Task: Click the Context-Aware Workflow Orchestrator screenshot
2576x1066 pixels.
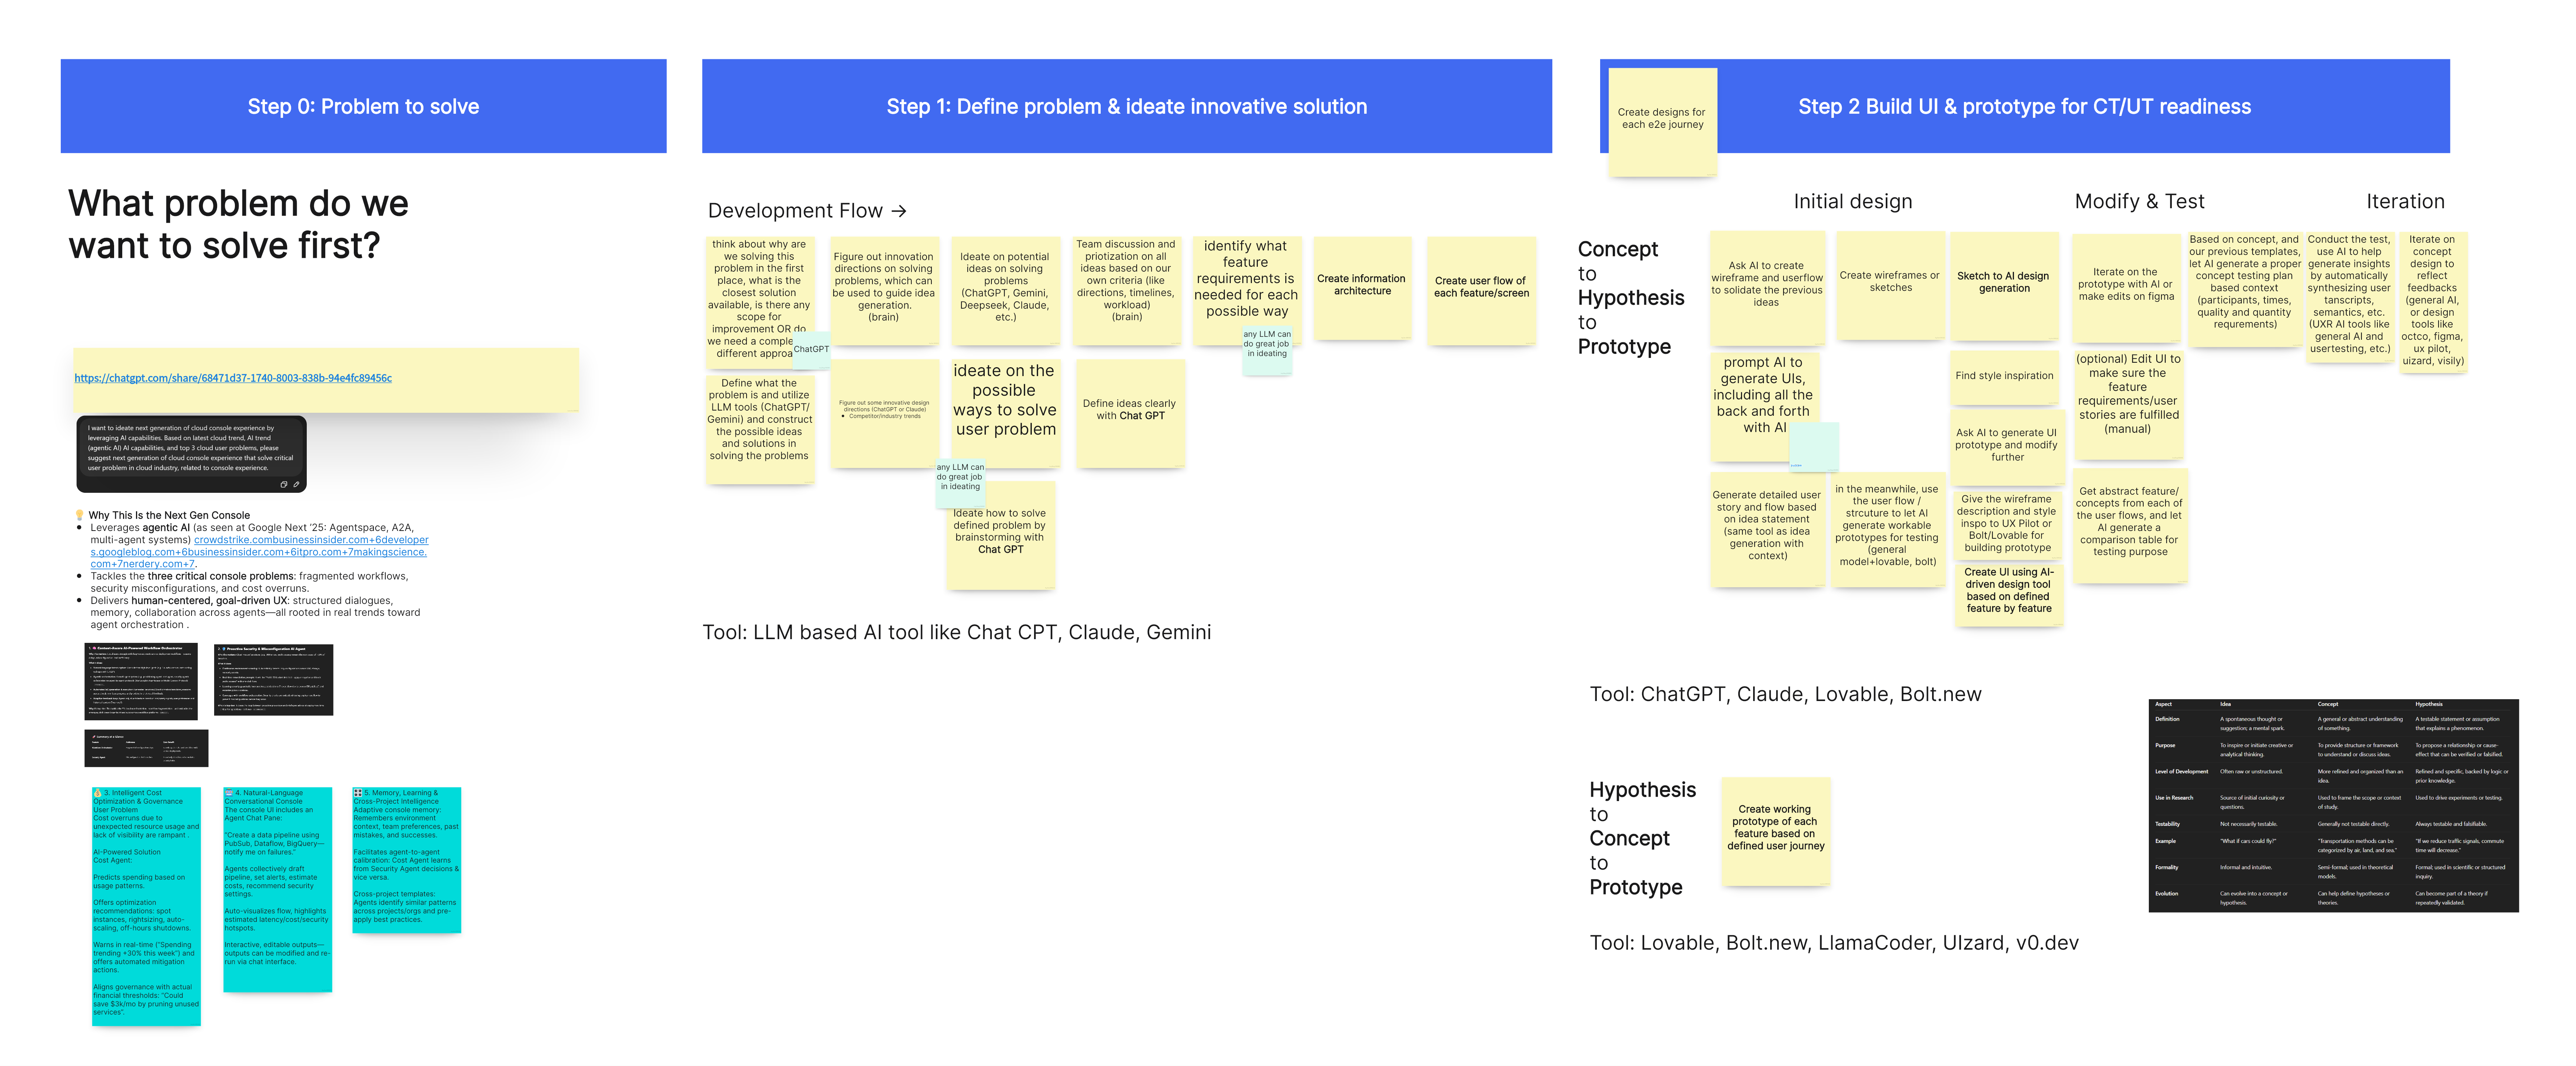Action: point(141,681)
